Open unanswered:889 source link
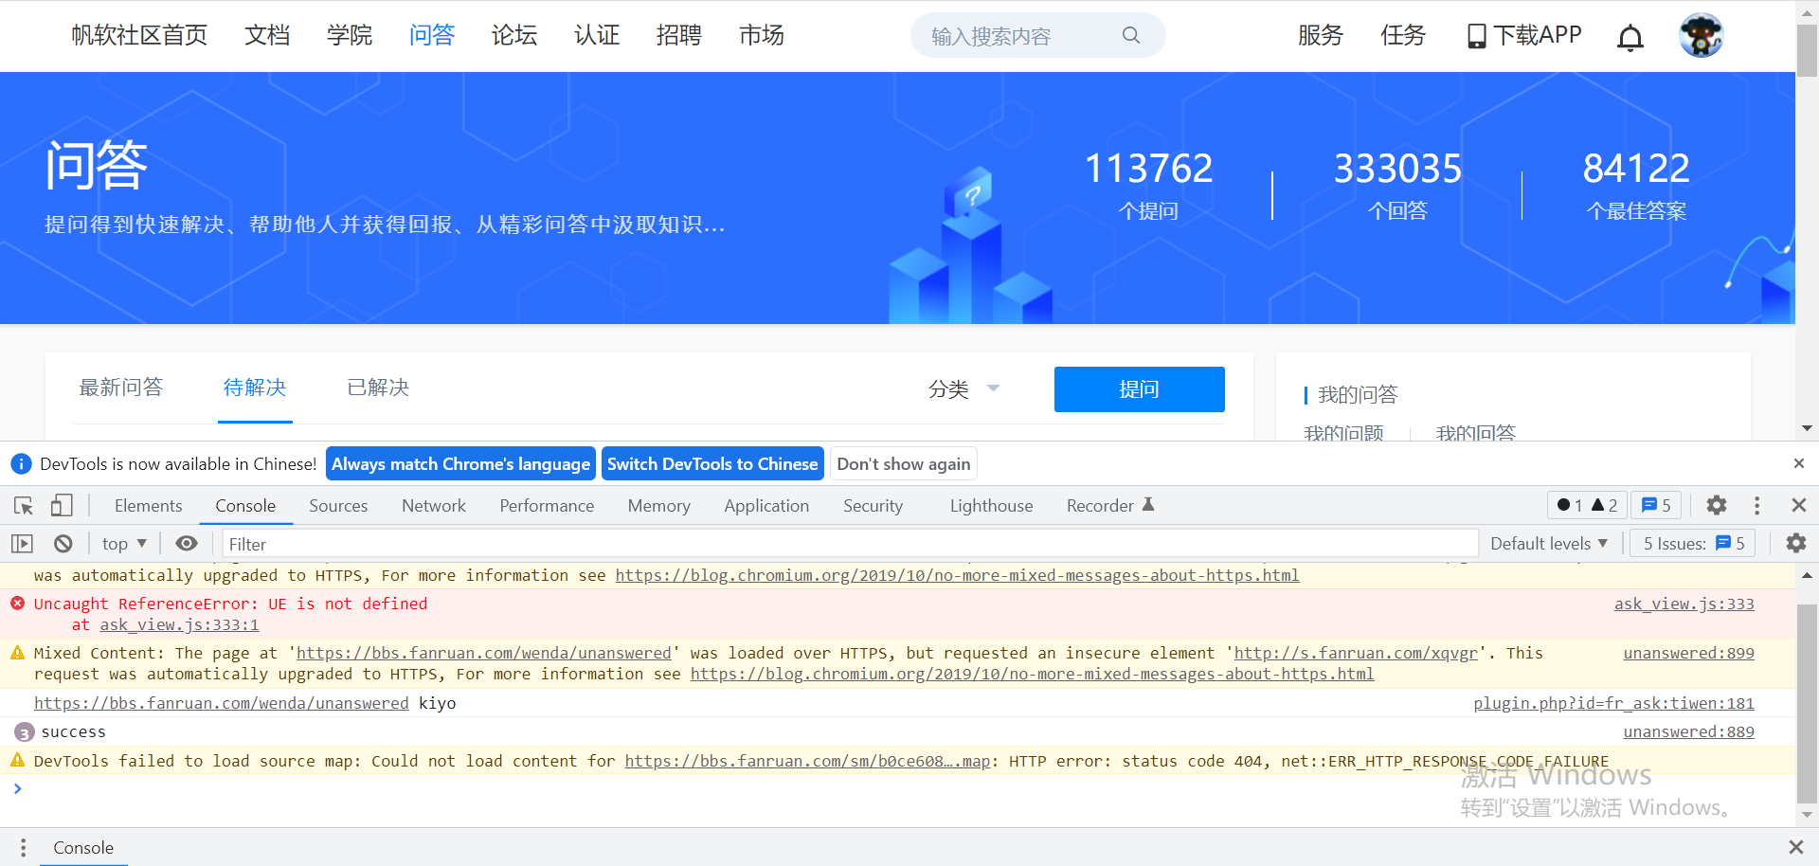This screenshot has width=1819, height=866. point(1689,731)
